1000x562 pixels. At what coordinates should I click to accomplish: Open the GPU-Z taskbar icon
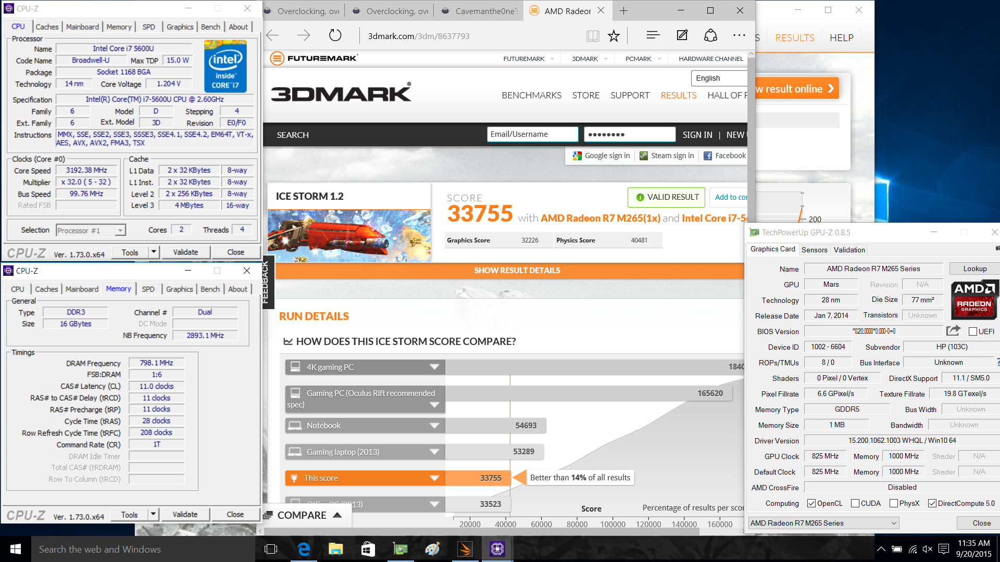click(400, 549)
